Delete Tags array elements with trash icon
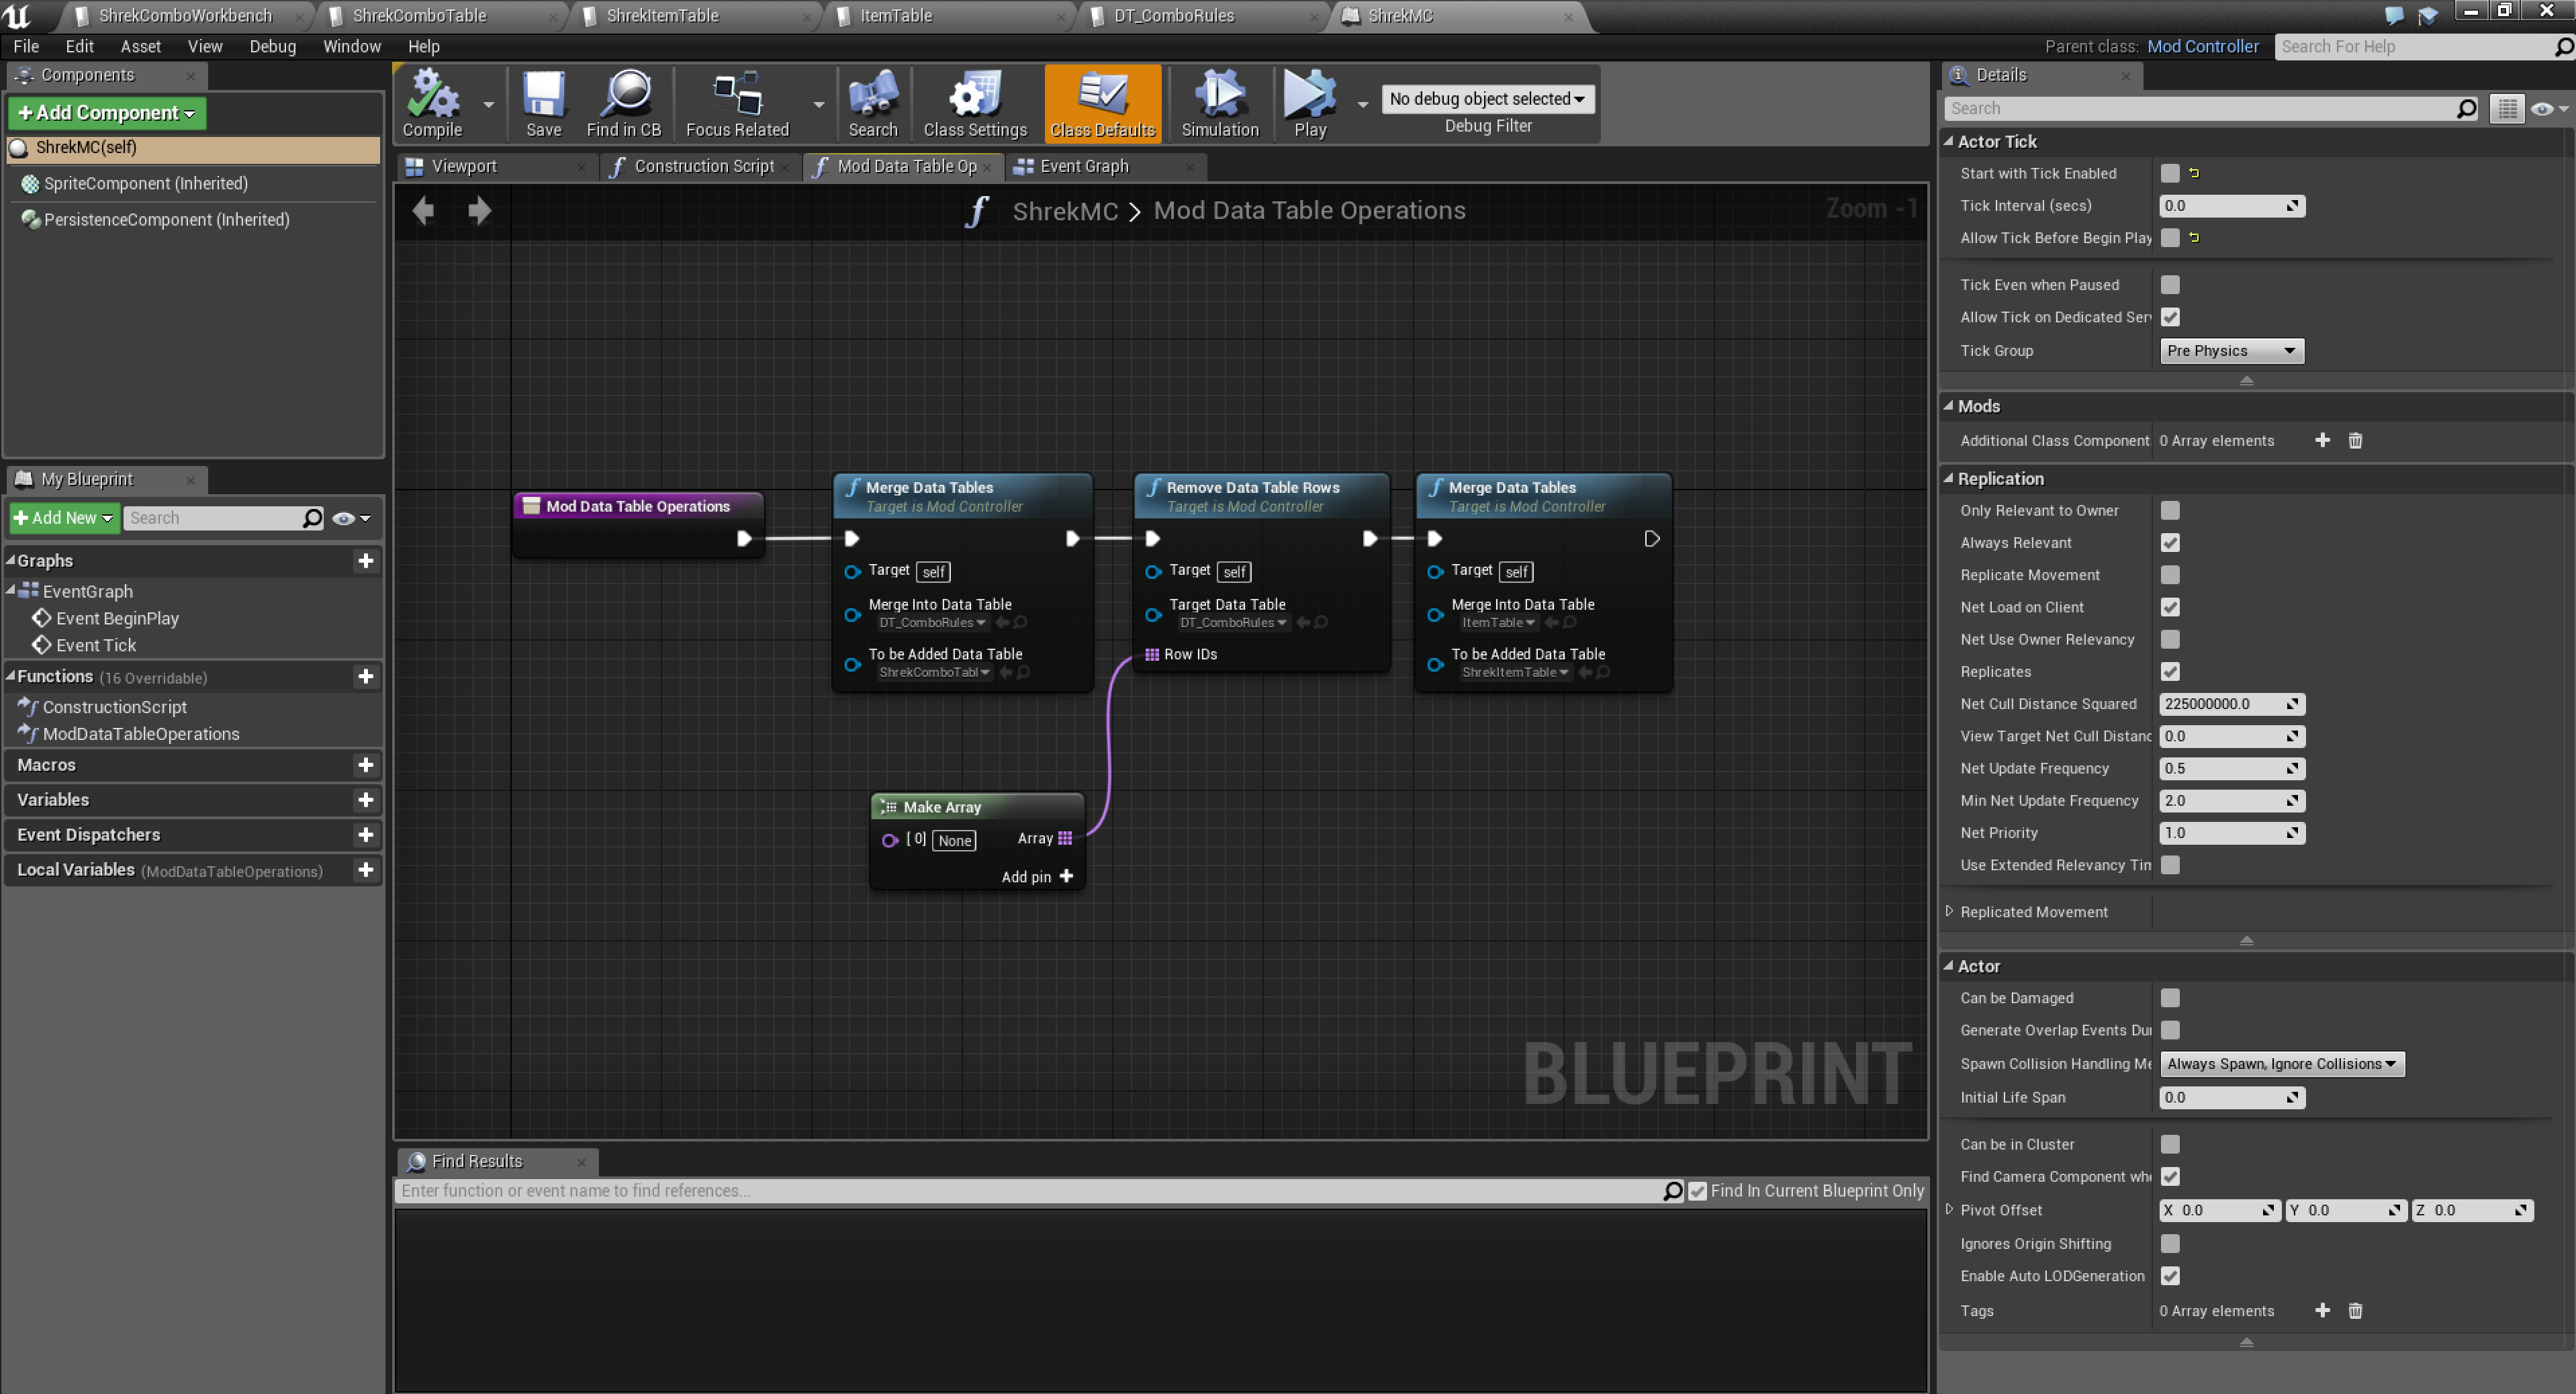The width and height of the screenshot is (2576, 1394). 2354,1311
